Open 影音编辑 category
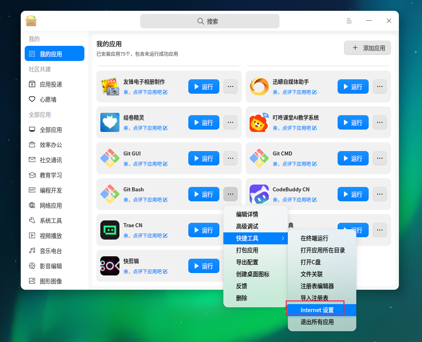Viewport: 422px width, 342px height. (x=55, y=266)
